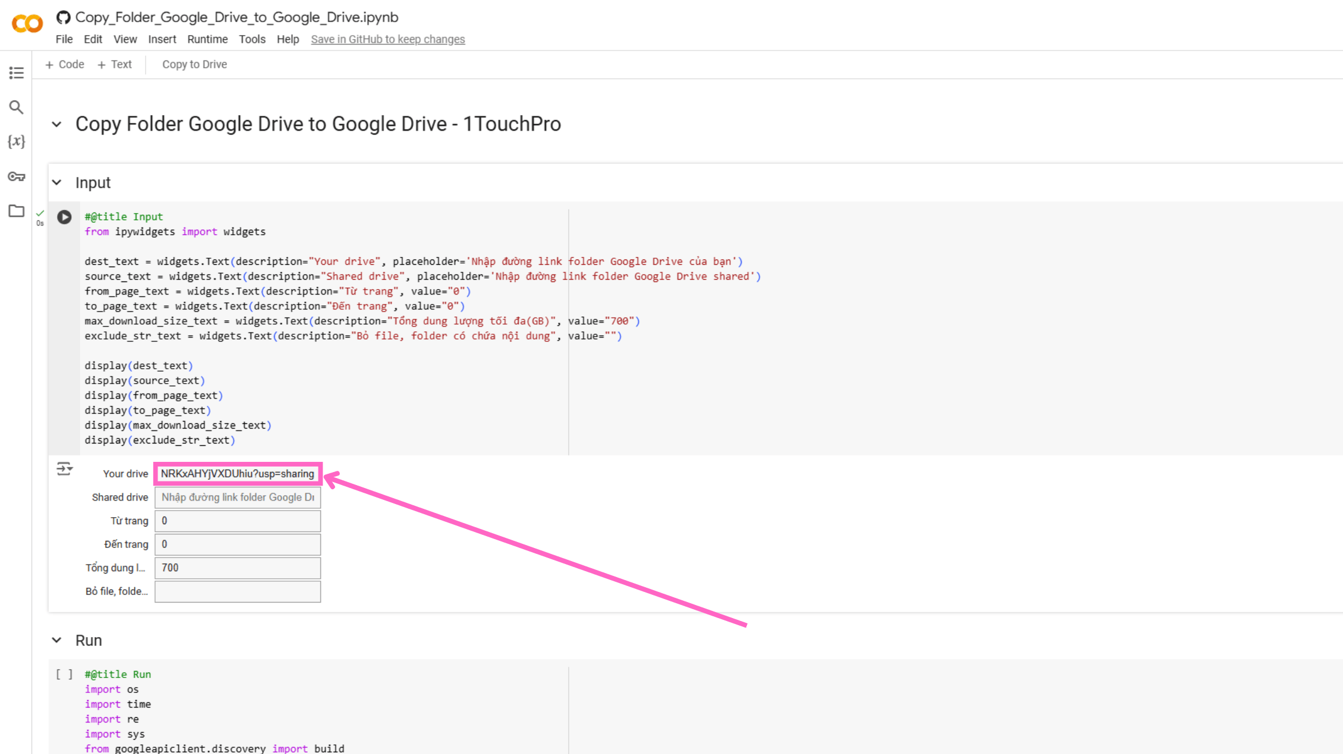Click the Colab logo icon
This screenshot has height=754, width=1343.
pyautogui.click(x=27, y=24)
